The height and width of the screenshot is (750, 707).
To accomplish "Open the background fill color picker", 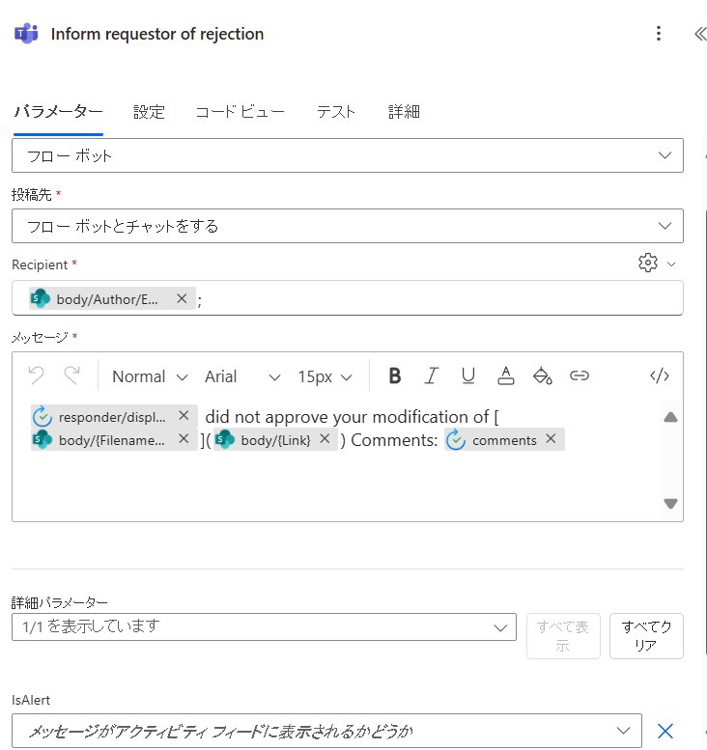I will coord(543,375).
